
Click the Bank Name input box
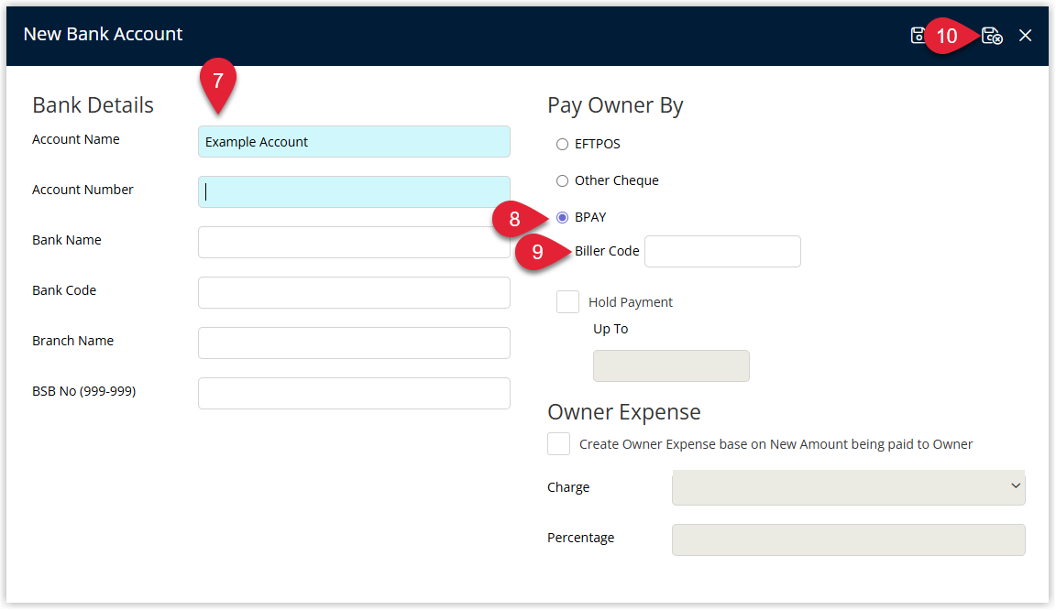pos(354,242)
